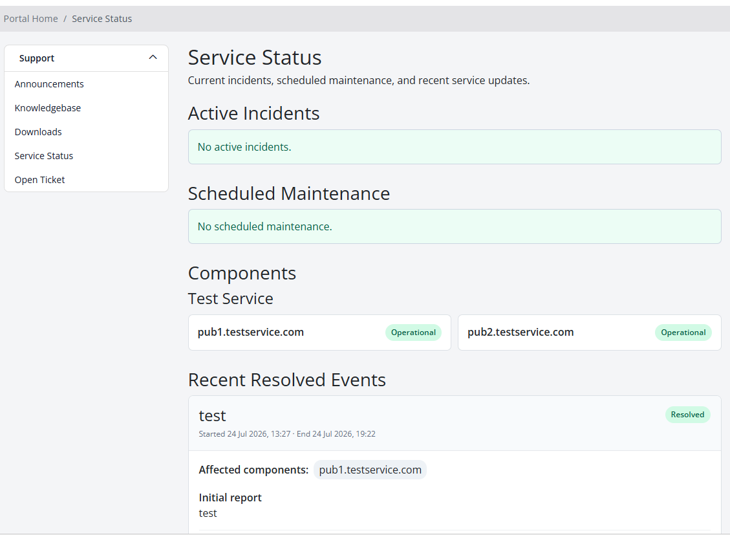Click Operational badge for pub2.testservice.com
This screenshot has height=535, width=730.
coord(683,333)
